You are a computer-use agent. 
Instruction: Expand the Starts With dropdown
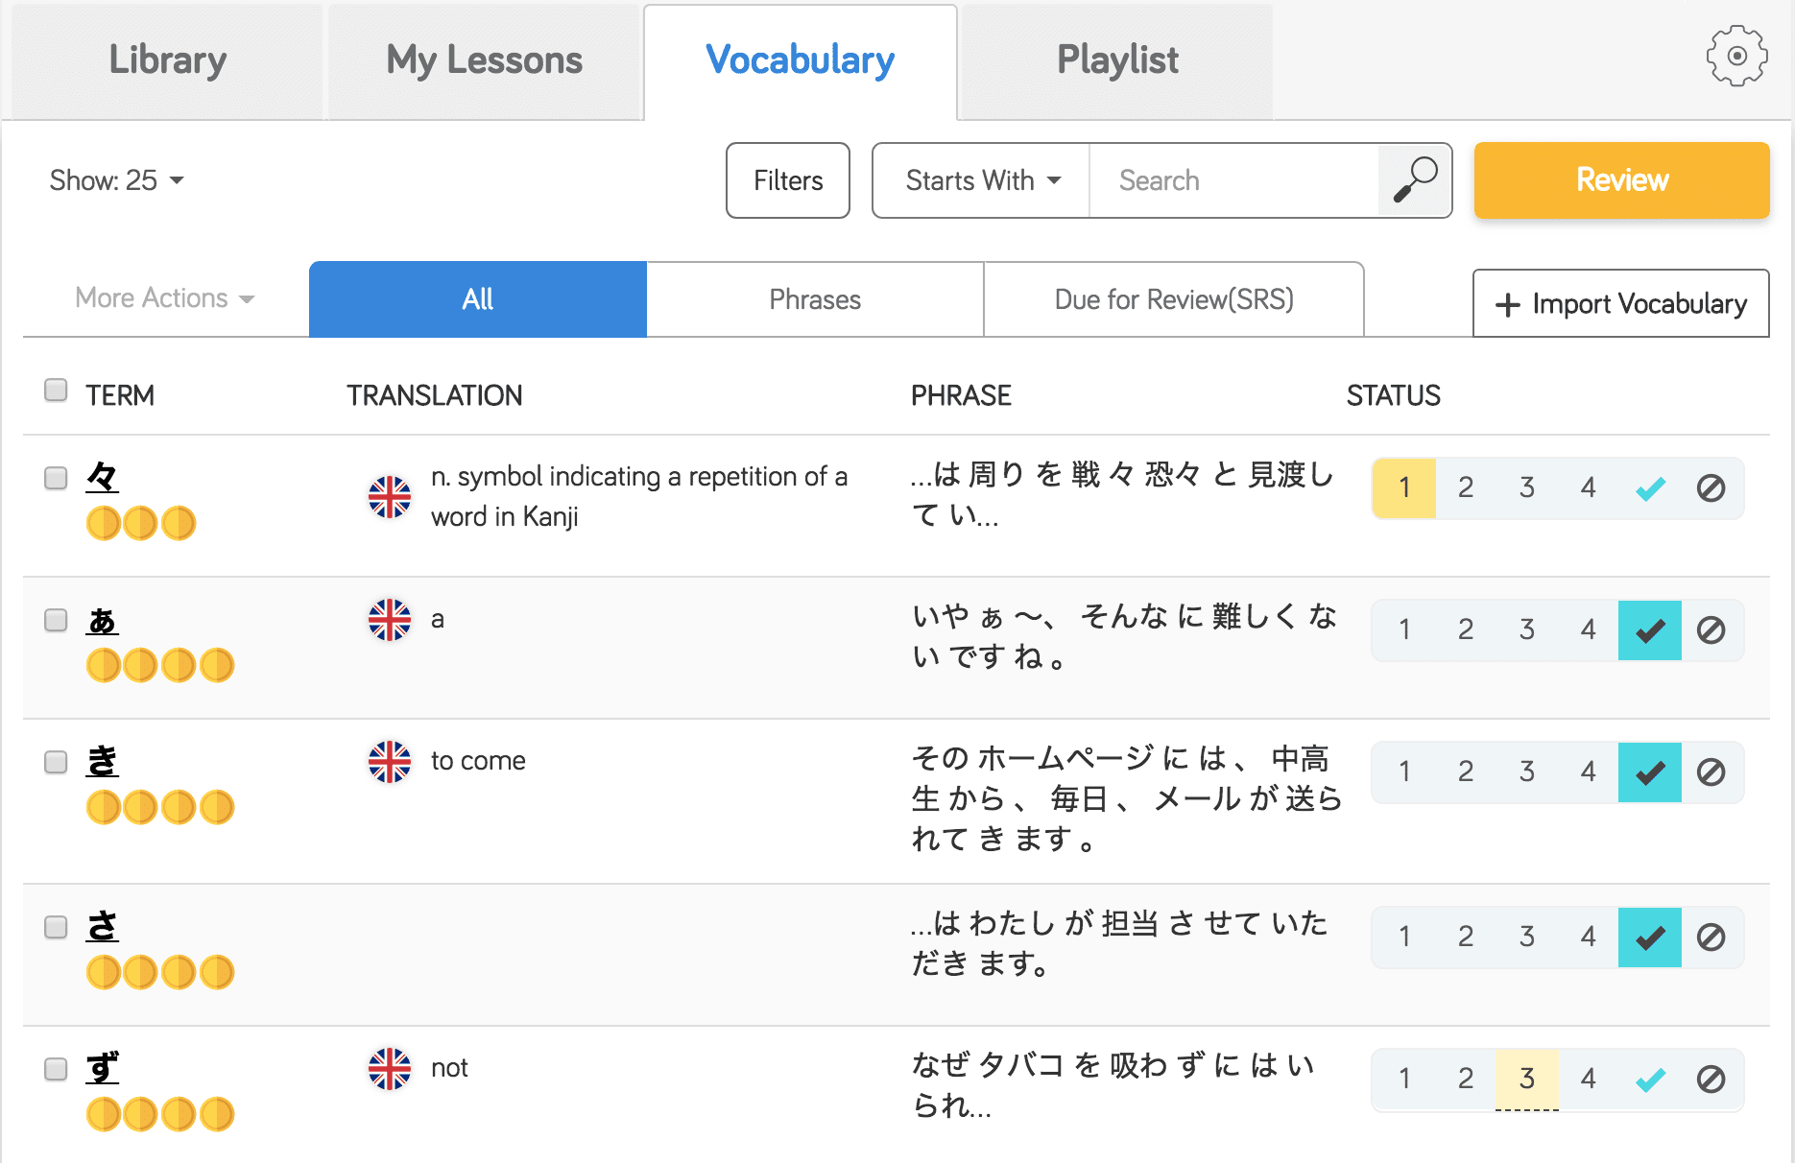(x=982, y=180)
